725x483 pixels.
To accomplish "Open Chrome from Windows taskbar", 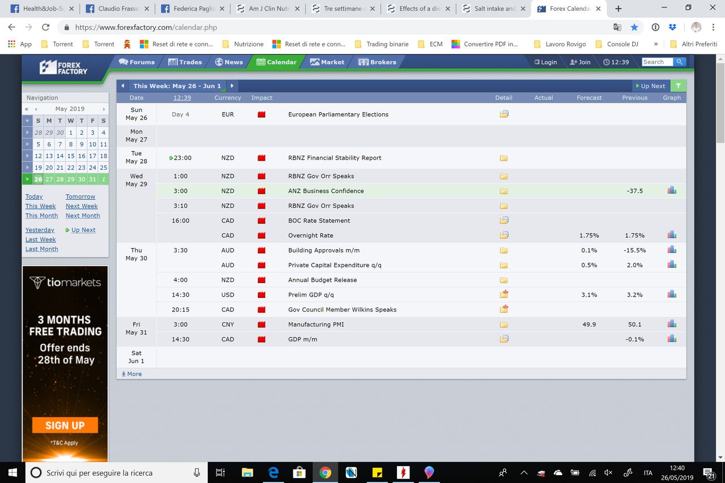I will (x=325, y=473).
